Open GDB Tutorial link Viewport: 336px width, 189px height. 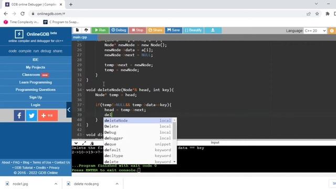pos(24,167)
